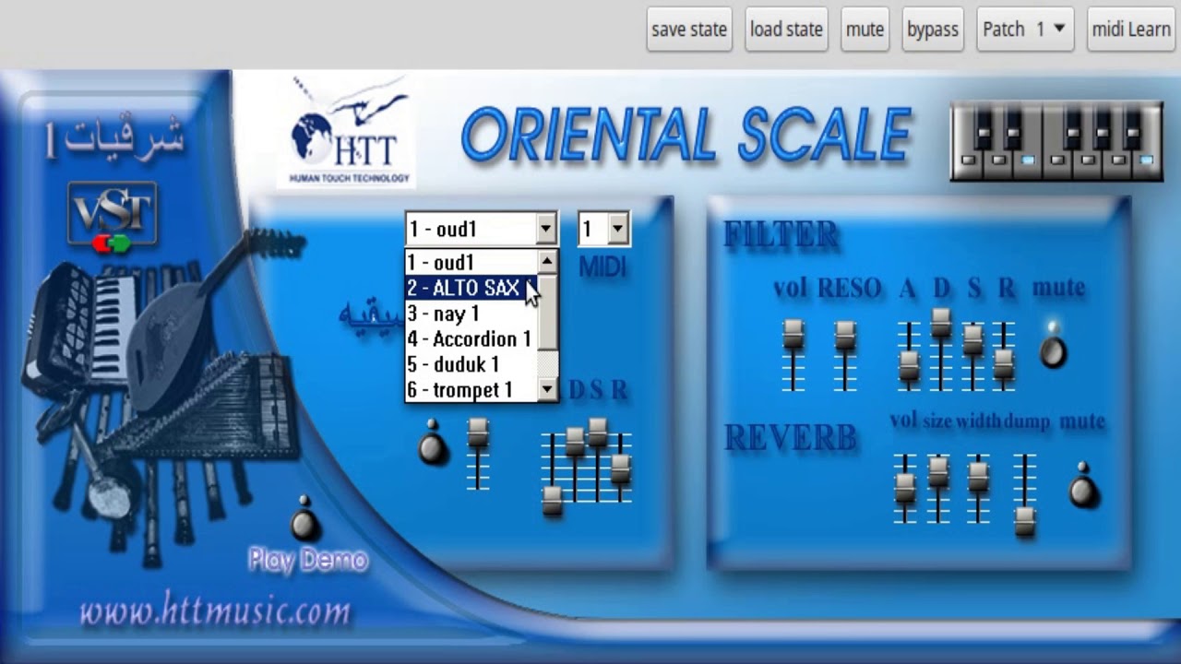The width and height of the screenshot is (1181, 664).
Task: Click the FILTER RESO slider
Action: click(x=845, y=354)
